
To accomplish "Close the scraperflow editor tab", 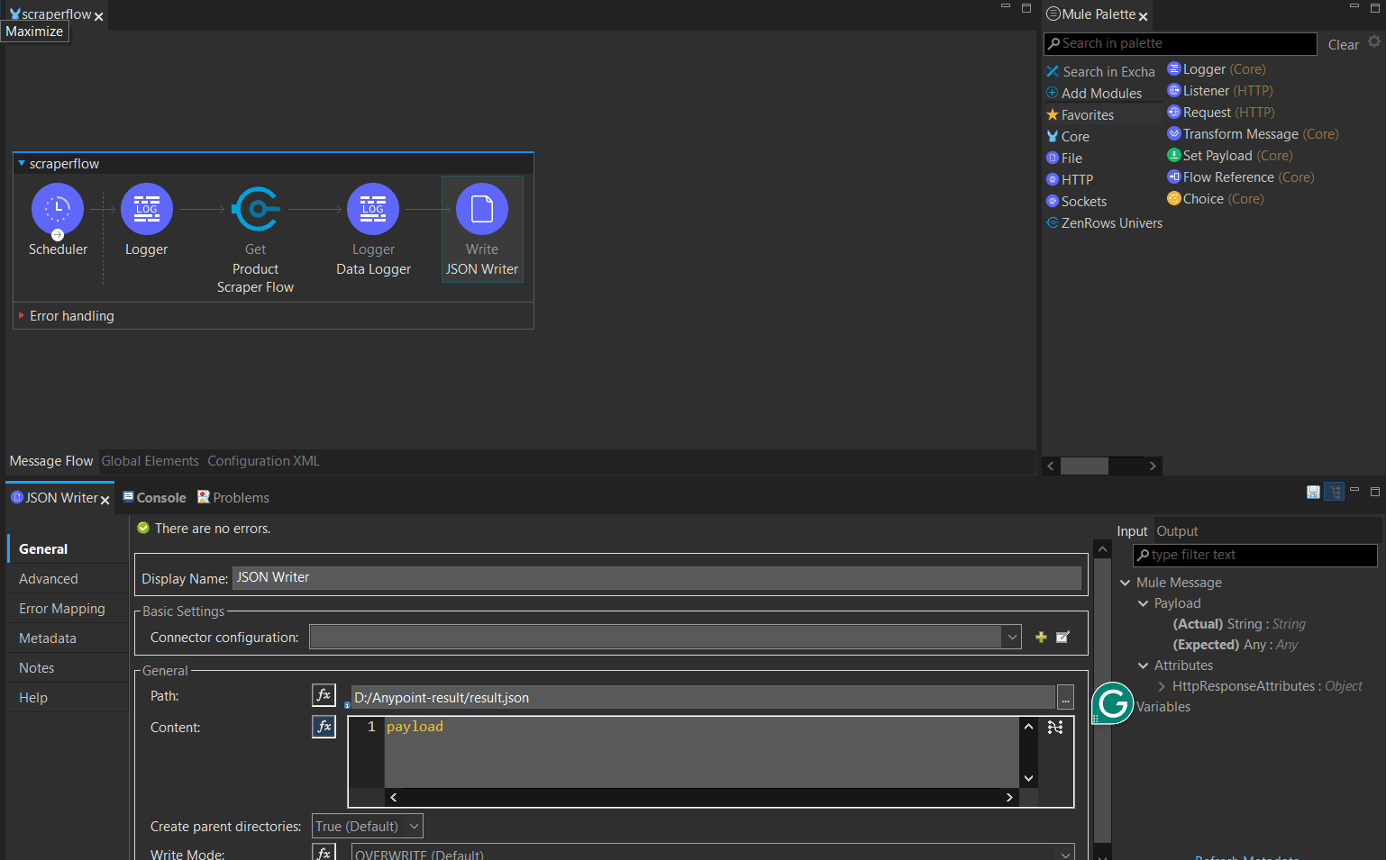I will pyautogui.click(x=99, y=17).
